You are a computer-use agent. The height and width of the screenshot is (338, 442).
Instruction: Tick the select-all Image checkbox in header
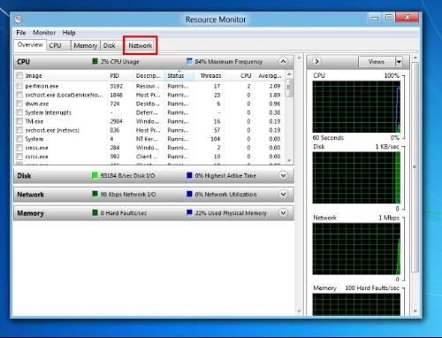19,75
